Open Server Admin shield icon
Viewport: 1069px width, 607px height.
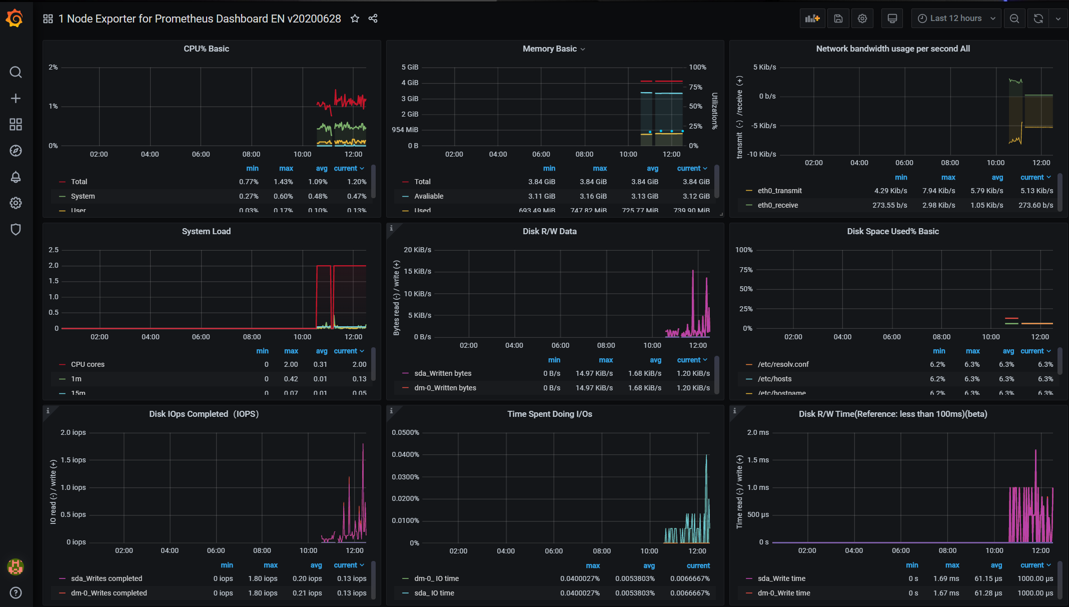point(16,229)
